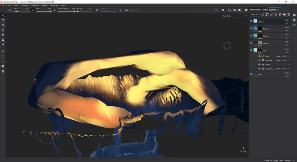Remove the Paint effect from Glow
The width and height of the screenshot is (297, 162).
[289, 56]
